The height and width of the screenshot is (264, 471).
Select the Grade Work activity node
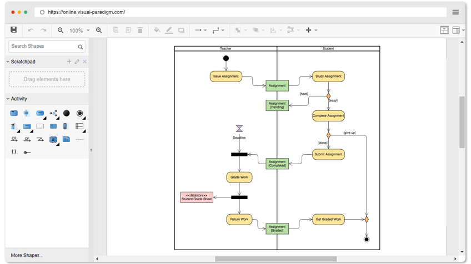coord(239,177)
